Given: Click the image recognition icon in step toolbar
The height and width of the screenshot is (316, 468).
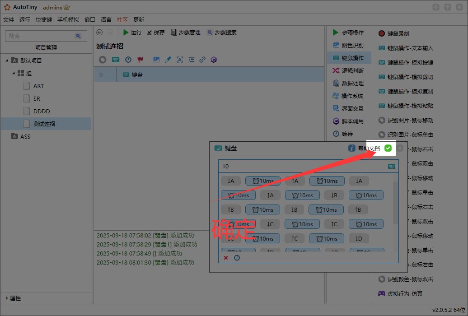Looking at the screenshot, I should (156, 60).
